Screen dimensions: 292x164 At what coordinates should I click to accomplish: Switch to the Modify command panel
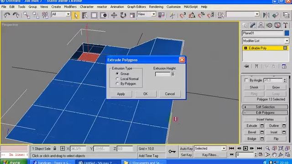click(253, 26)
